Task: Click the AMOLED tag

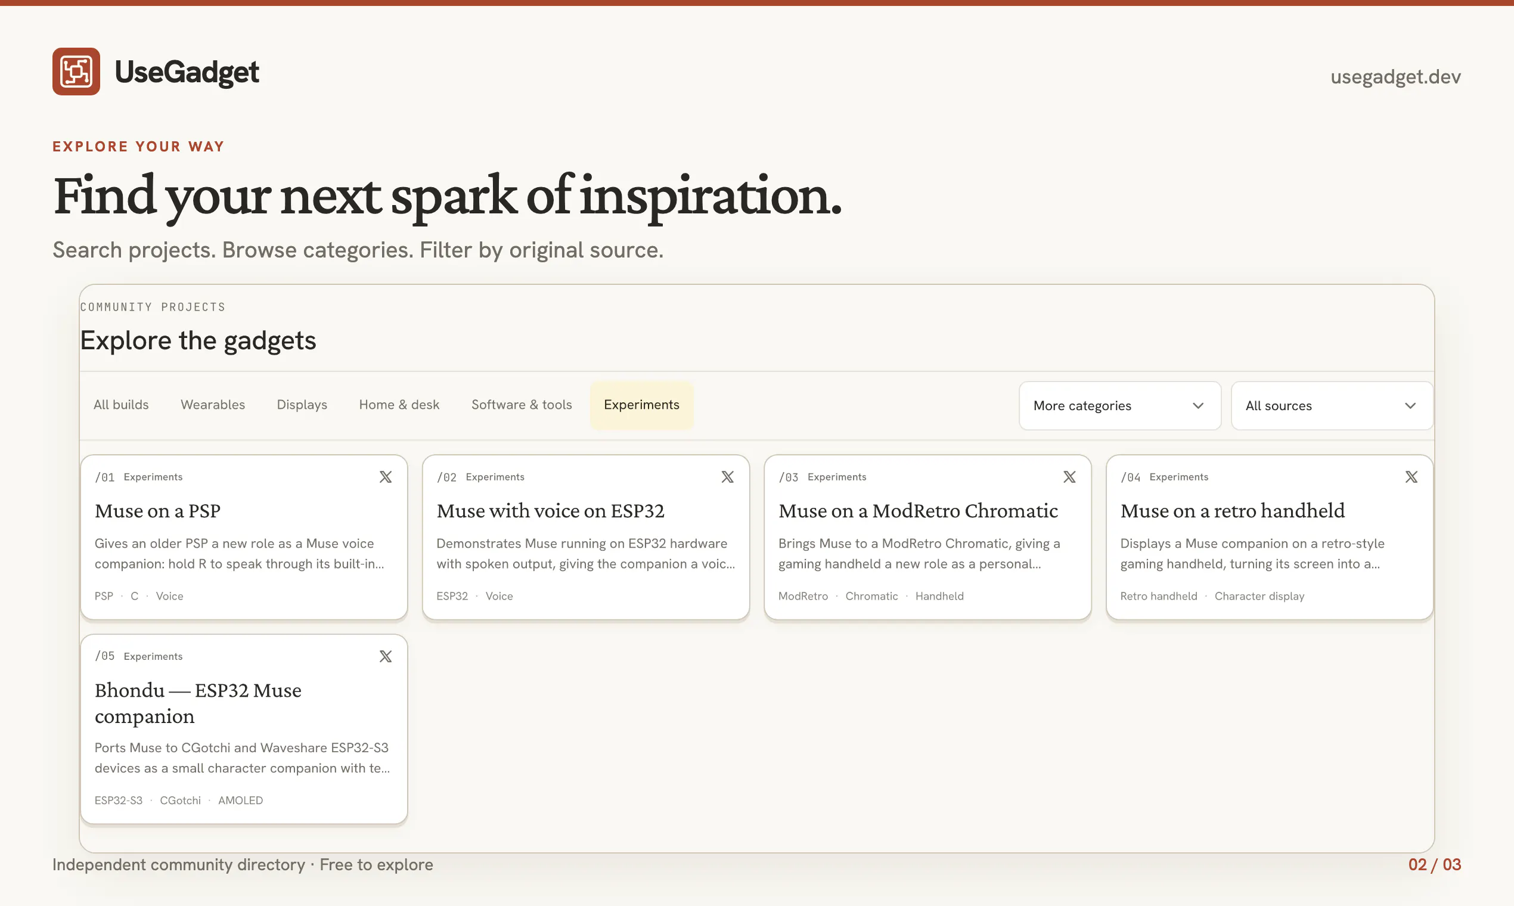Action: pyautogui.click(x=241, y=800)
